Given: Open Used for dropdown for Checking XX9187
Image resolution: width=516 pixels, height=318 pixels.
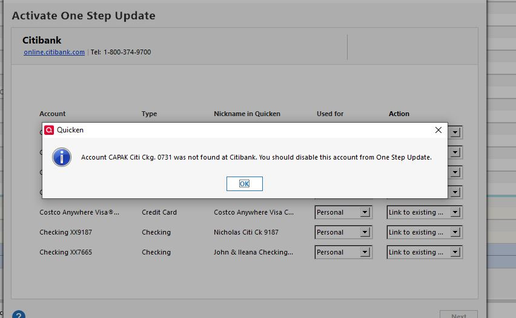Looking at the screenshot, I should (x=343, y=232).
